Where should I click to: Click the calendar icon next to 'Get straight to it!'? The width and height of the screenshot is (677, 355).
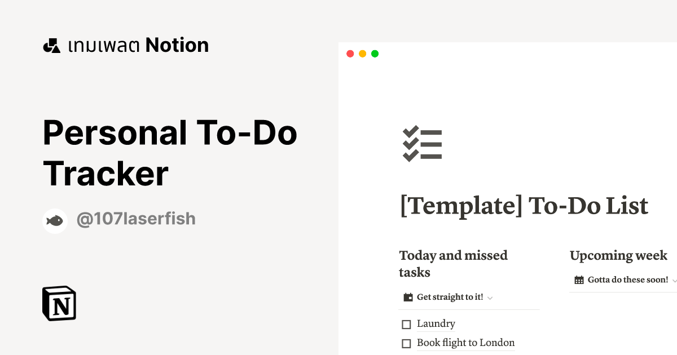coord(407,296)
